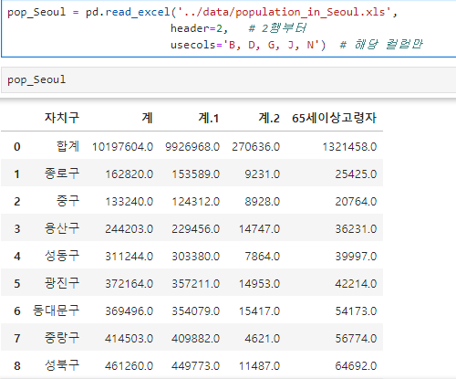456x379 pixels.
Task: Click the value 20764.0
Action: [x=356, y=202]
